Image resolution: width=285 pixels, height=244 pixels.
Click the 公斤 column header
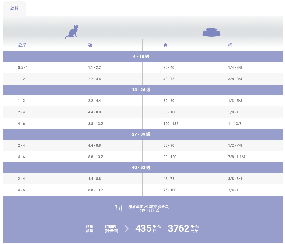click(x=22, y=45)
